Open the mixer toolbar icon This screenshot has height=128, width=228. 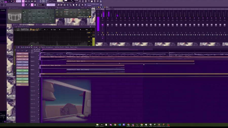[x=68, y=5]
